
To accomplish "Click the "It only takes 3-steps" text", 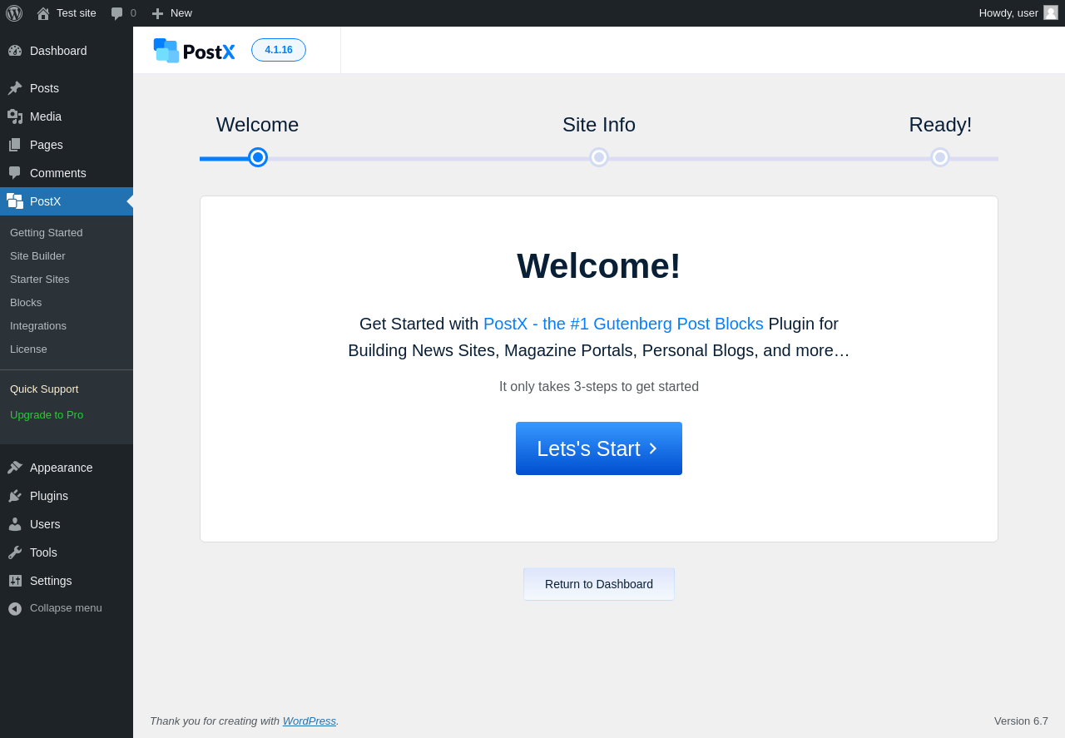I will [x=599, y=387].
